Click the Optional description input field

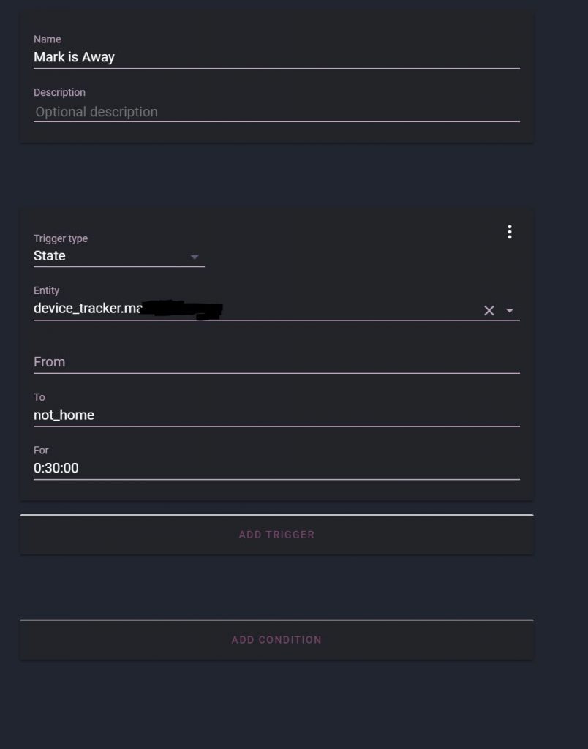[276, 112]
